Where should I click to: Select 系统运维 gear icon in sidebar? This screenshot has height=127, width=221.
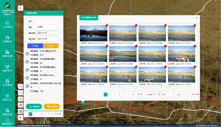tap(7, 112)
